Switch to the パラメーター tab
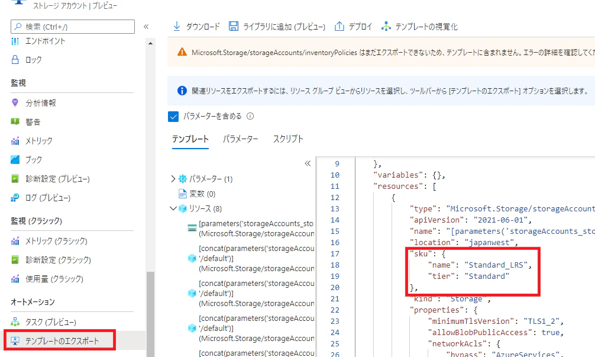 point(240,139)
